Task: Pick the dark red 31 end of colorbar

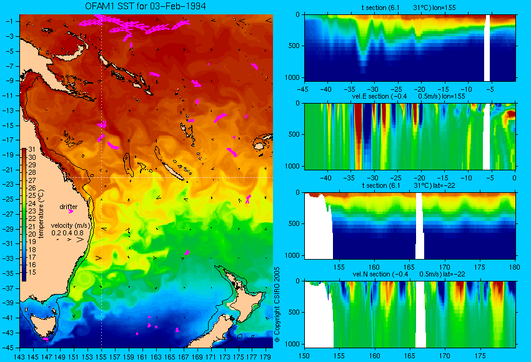Action: [24, 150]
